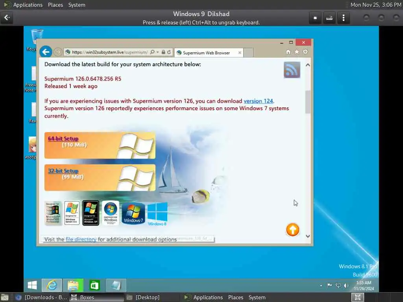The width and height of the screenshot is (403, 302).
Task: Switch to the Downloads window in bottom panel
Action: [x=41, y=297]
